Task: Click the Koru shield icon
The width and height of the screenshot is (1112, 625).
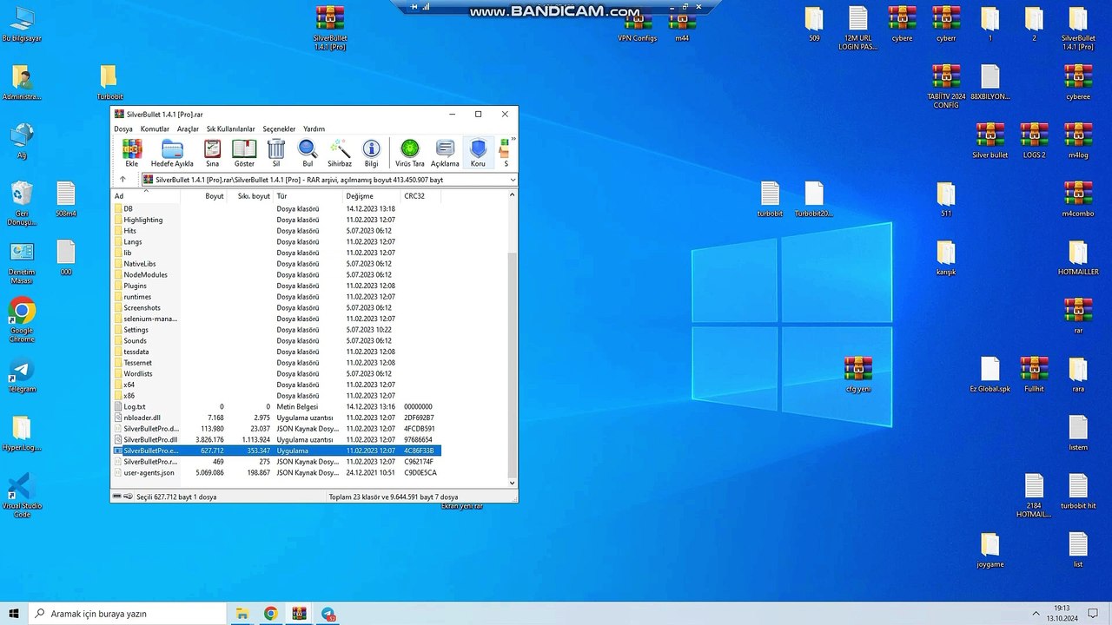Action: click(x=478, y=149)
